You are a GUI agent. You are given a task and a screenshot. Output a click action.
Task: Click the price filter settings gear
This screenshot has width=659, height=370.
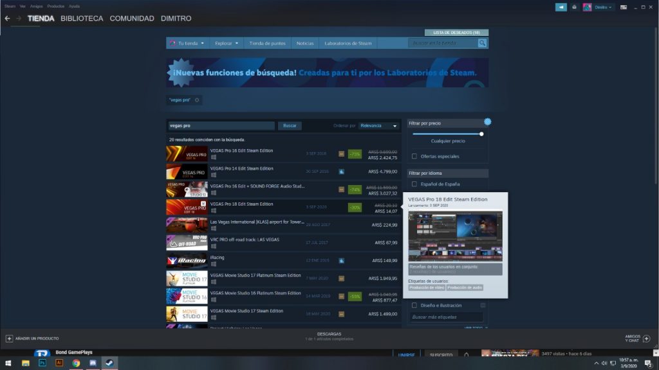tap(488, 121)
